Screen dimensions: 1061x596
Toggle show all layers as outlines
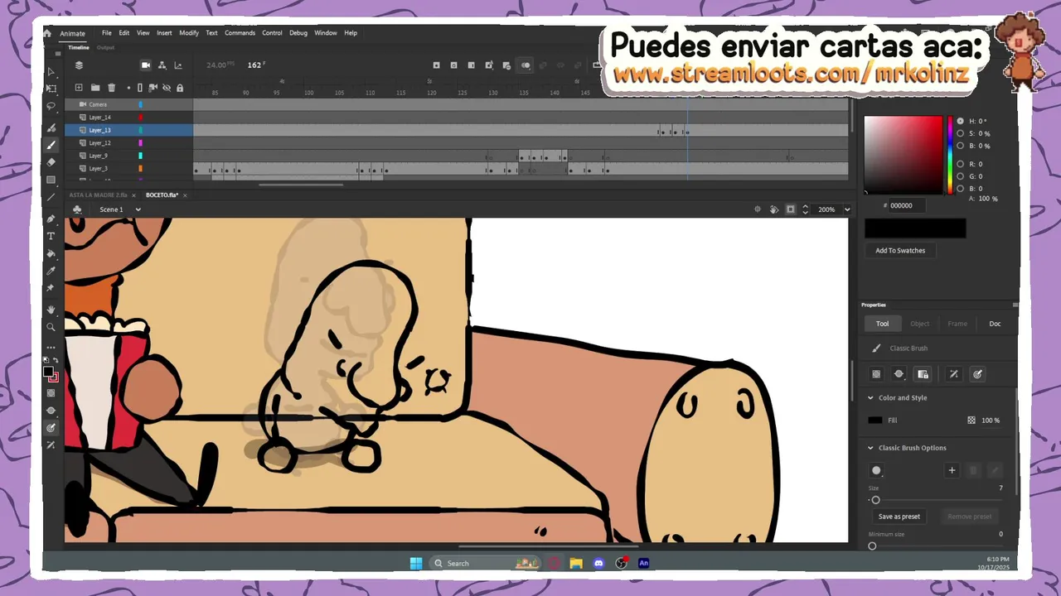[139, 88]
